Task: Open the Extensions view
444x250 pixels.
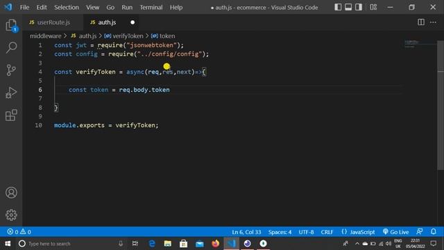Action: tap(11, 115)
